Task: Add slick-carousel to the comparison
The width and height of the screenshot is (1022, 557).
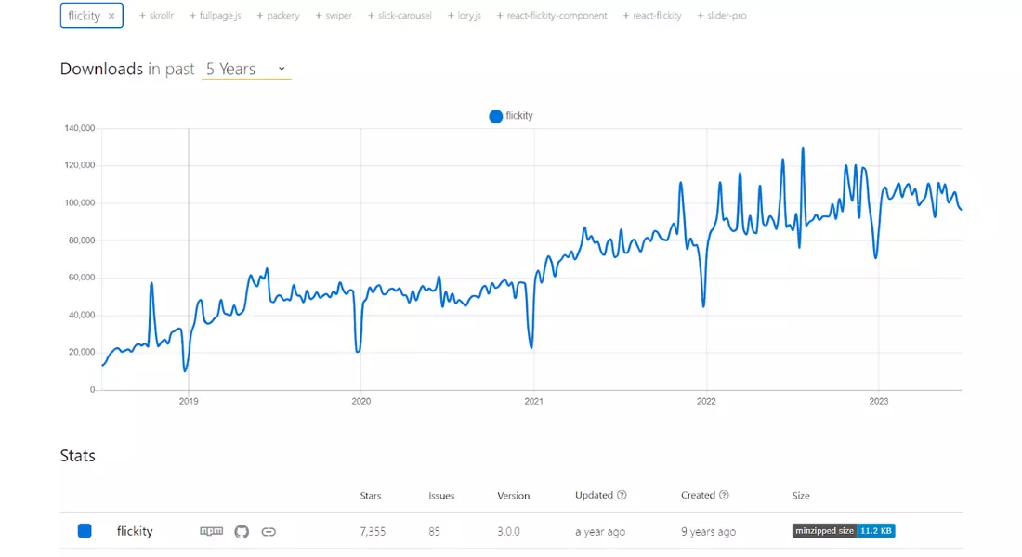Action: click(400, 16)
